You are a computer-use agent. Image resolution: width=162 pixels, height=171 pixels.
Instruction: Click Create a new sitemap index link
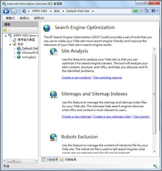click(x=112, y=117)
